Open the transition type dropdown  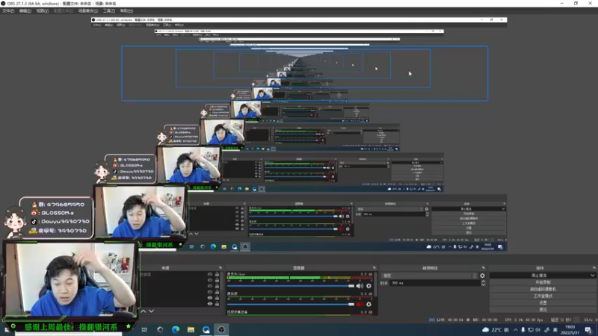click(x=430, y=276)
